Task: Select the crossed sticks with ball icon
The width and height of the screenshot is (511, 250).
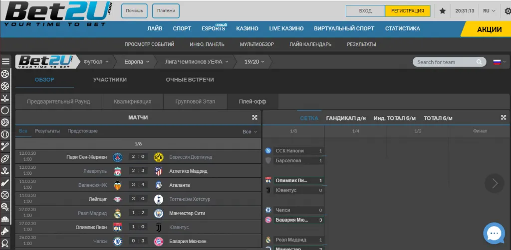Action: [x=5, y=170]
